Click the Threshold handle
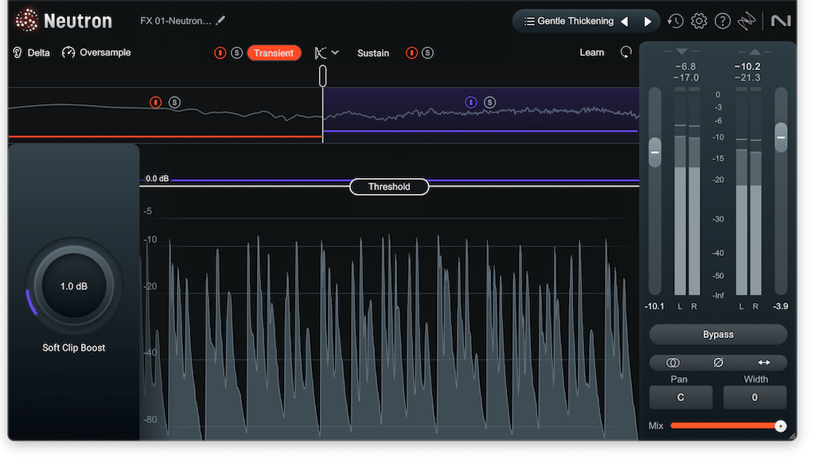 (389, 187)
